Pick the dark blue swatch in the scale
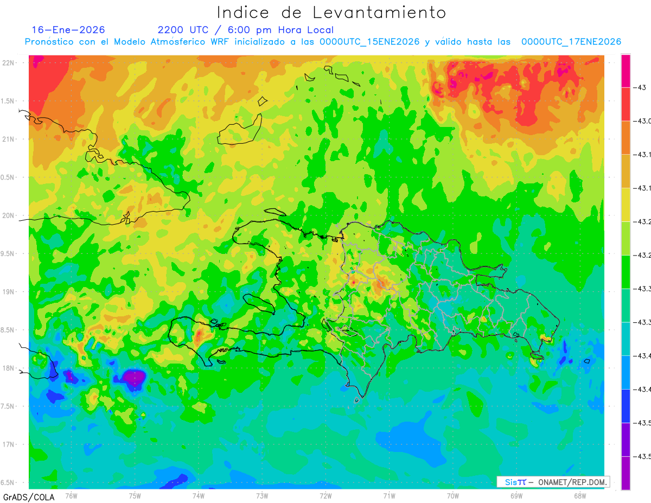 (626, 406)
